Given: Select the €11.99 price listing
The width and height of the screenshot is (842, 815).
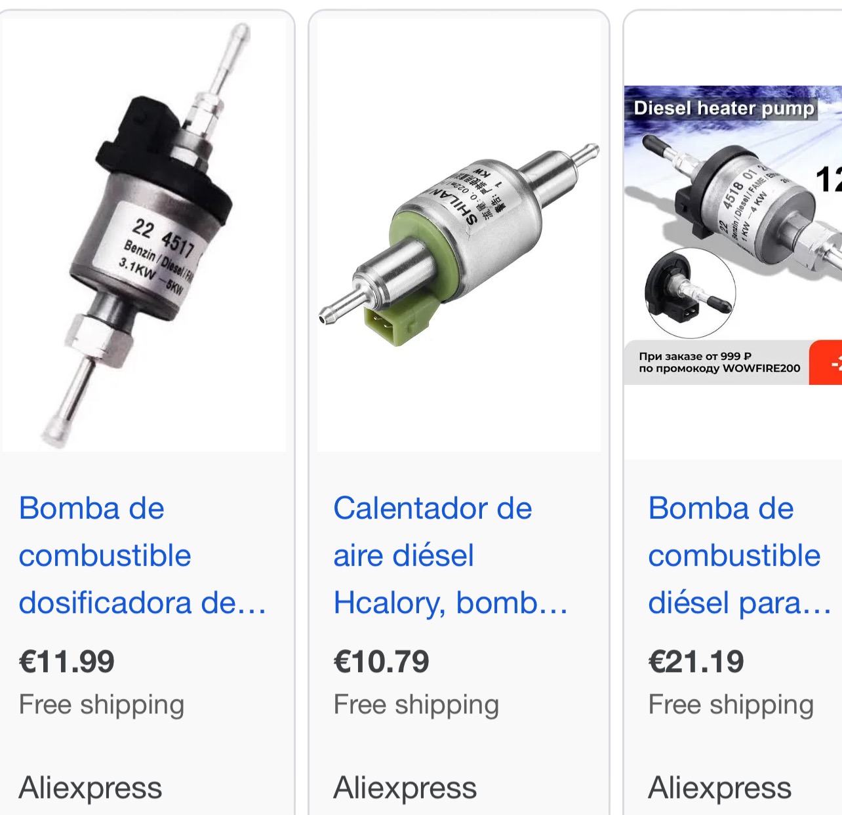Looking at the screenshot, I should pyautogui.click(x=67, y=661).
